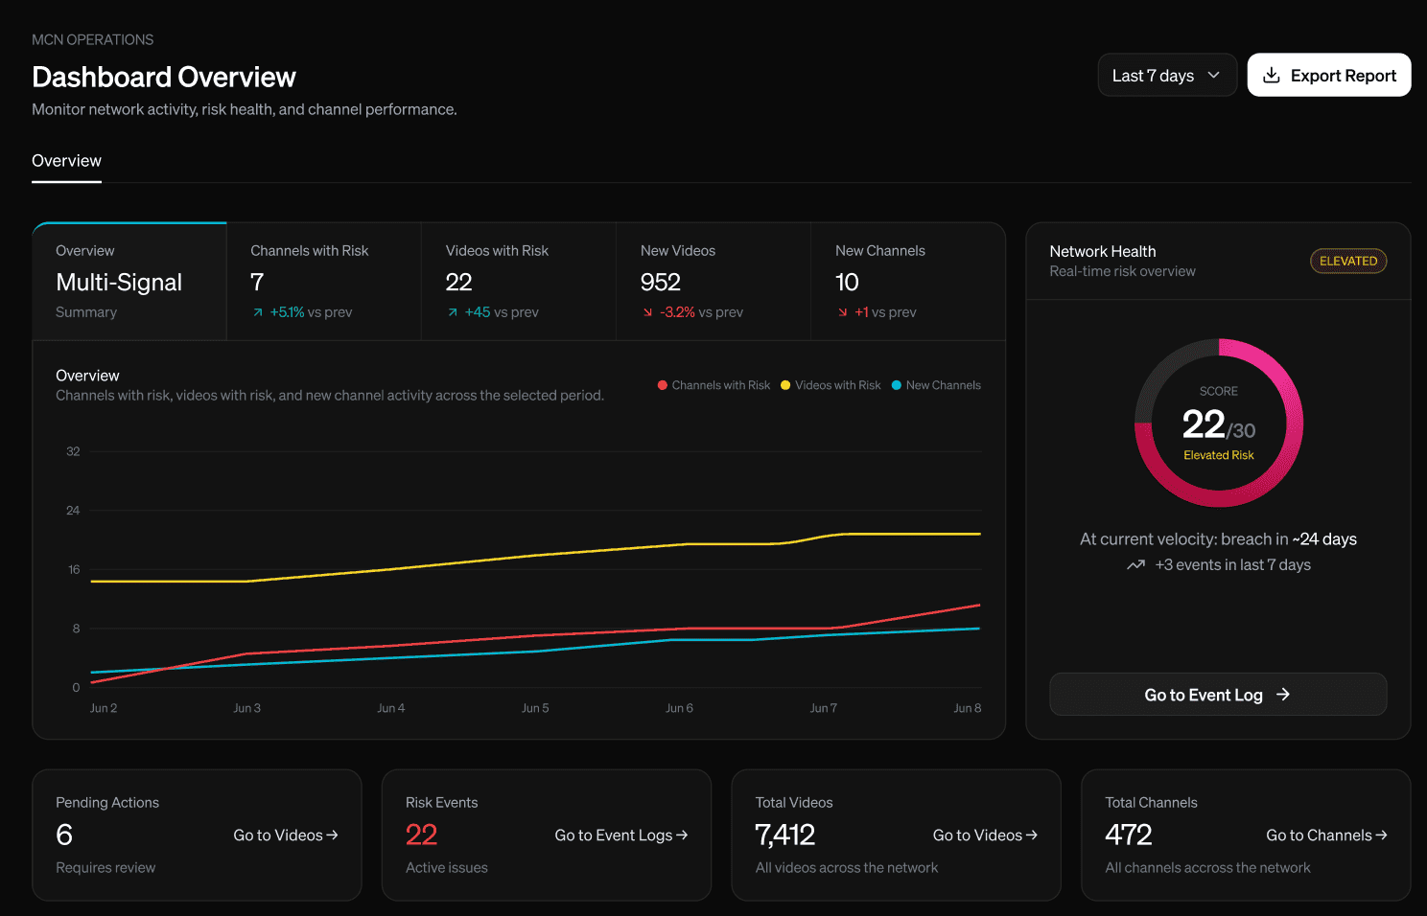Expand the date range chevron
This screenshot has height=916, width=1427.
[x=1214, y=75]
